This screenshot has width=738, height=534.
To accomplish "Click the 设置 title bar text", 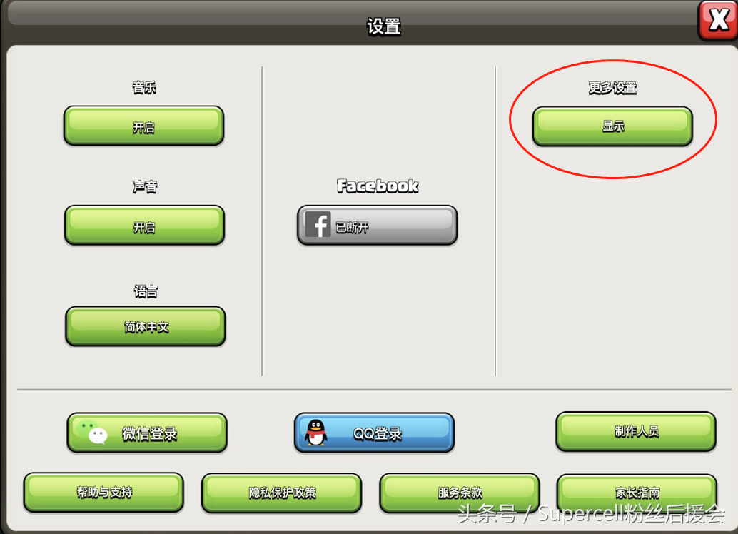I will coord(383,26).
